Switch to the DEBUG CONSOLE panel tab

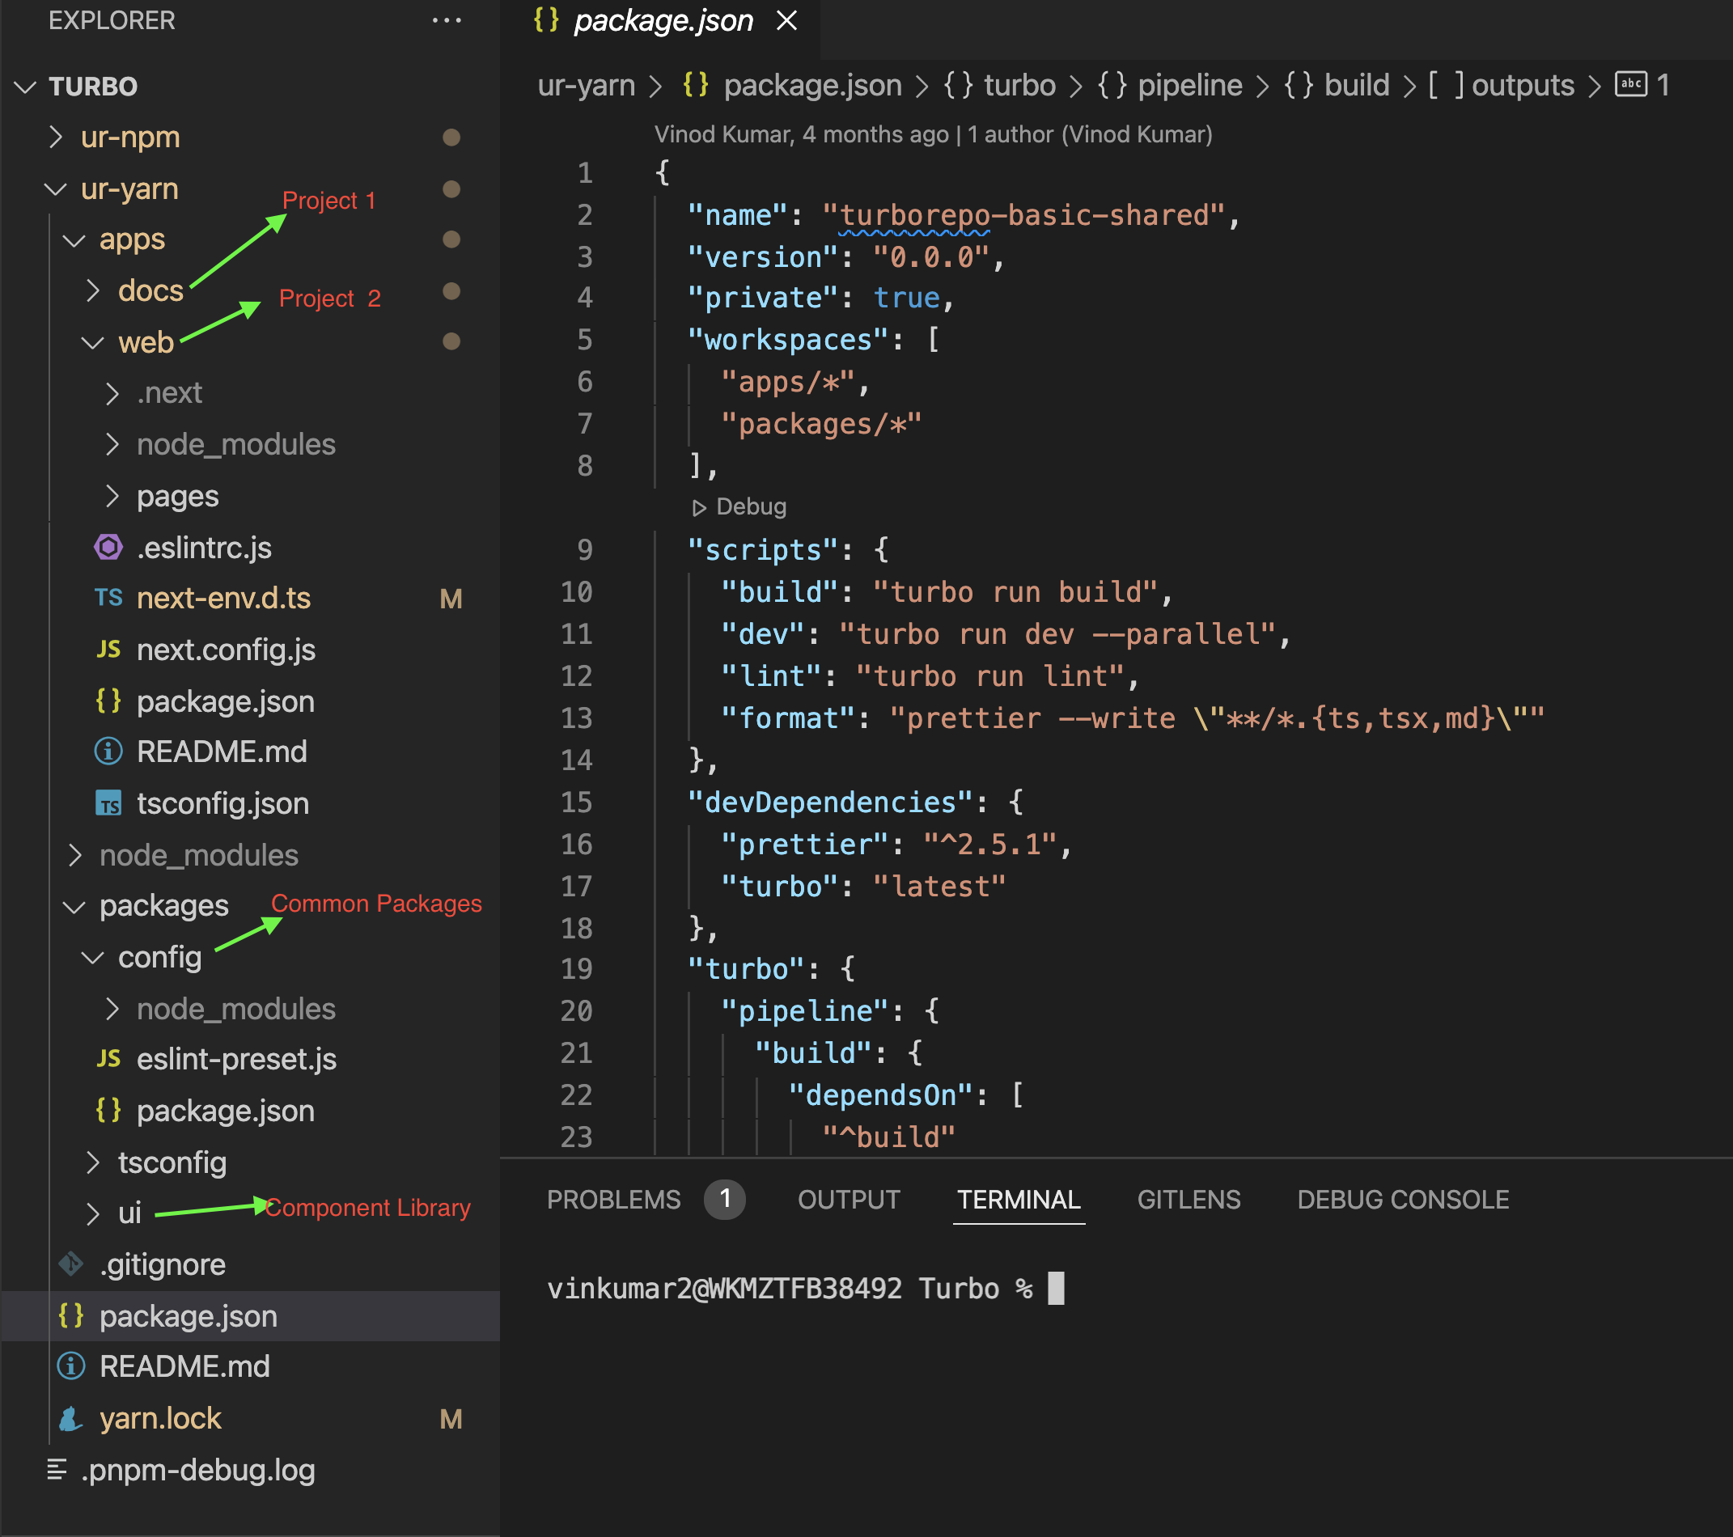(1403, 1200)
